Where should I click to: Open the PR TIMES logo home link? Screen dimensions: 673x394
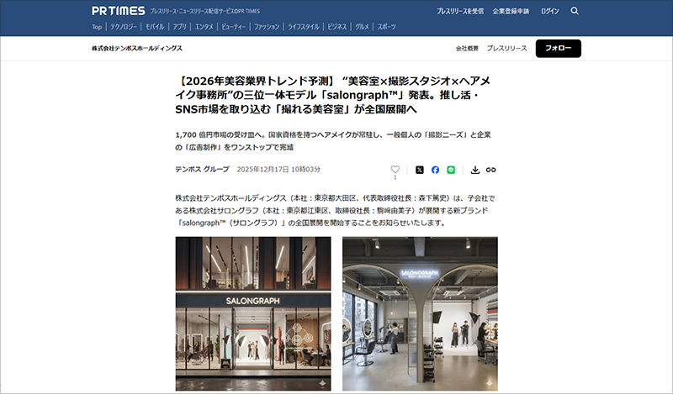(x=119, y=11)
